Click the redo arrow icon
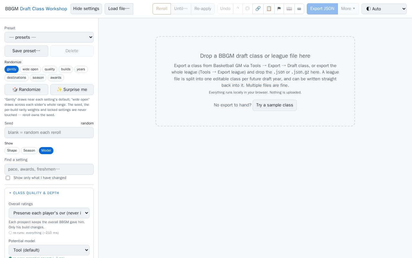The width and height of the screenshot is (412, 258). [x=238, y=9]
